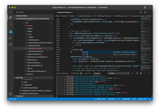Open fileCommands.ts file

click(34, 63)
